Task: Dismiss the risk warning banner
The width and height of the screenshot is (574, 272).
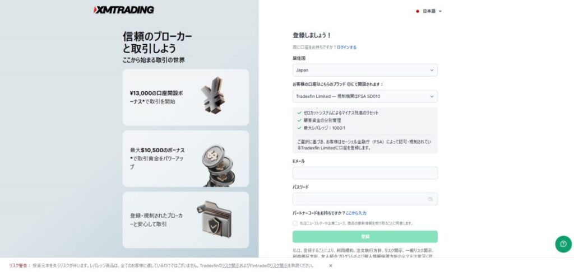Action: pyautogui.click(x=330, y=266)
